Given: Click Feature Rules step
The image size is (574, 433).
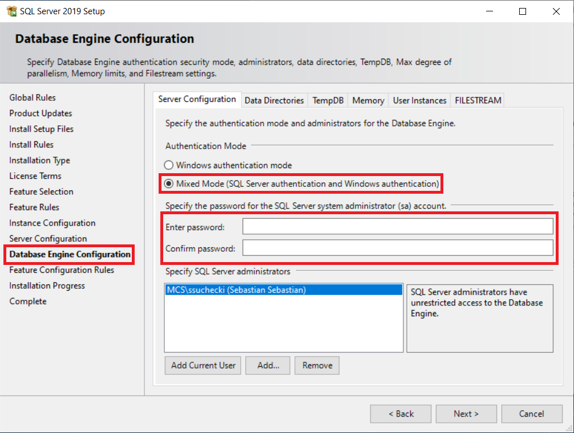Looking at the screenshot, I should (x=34, y=207).
